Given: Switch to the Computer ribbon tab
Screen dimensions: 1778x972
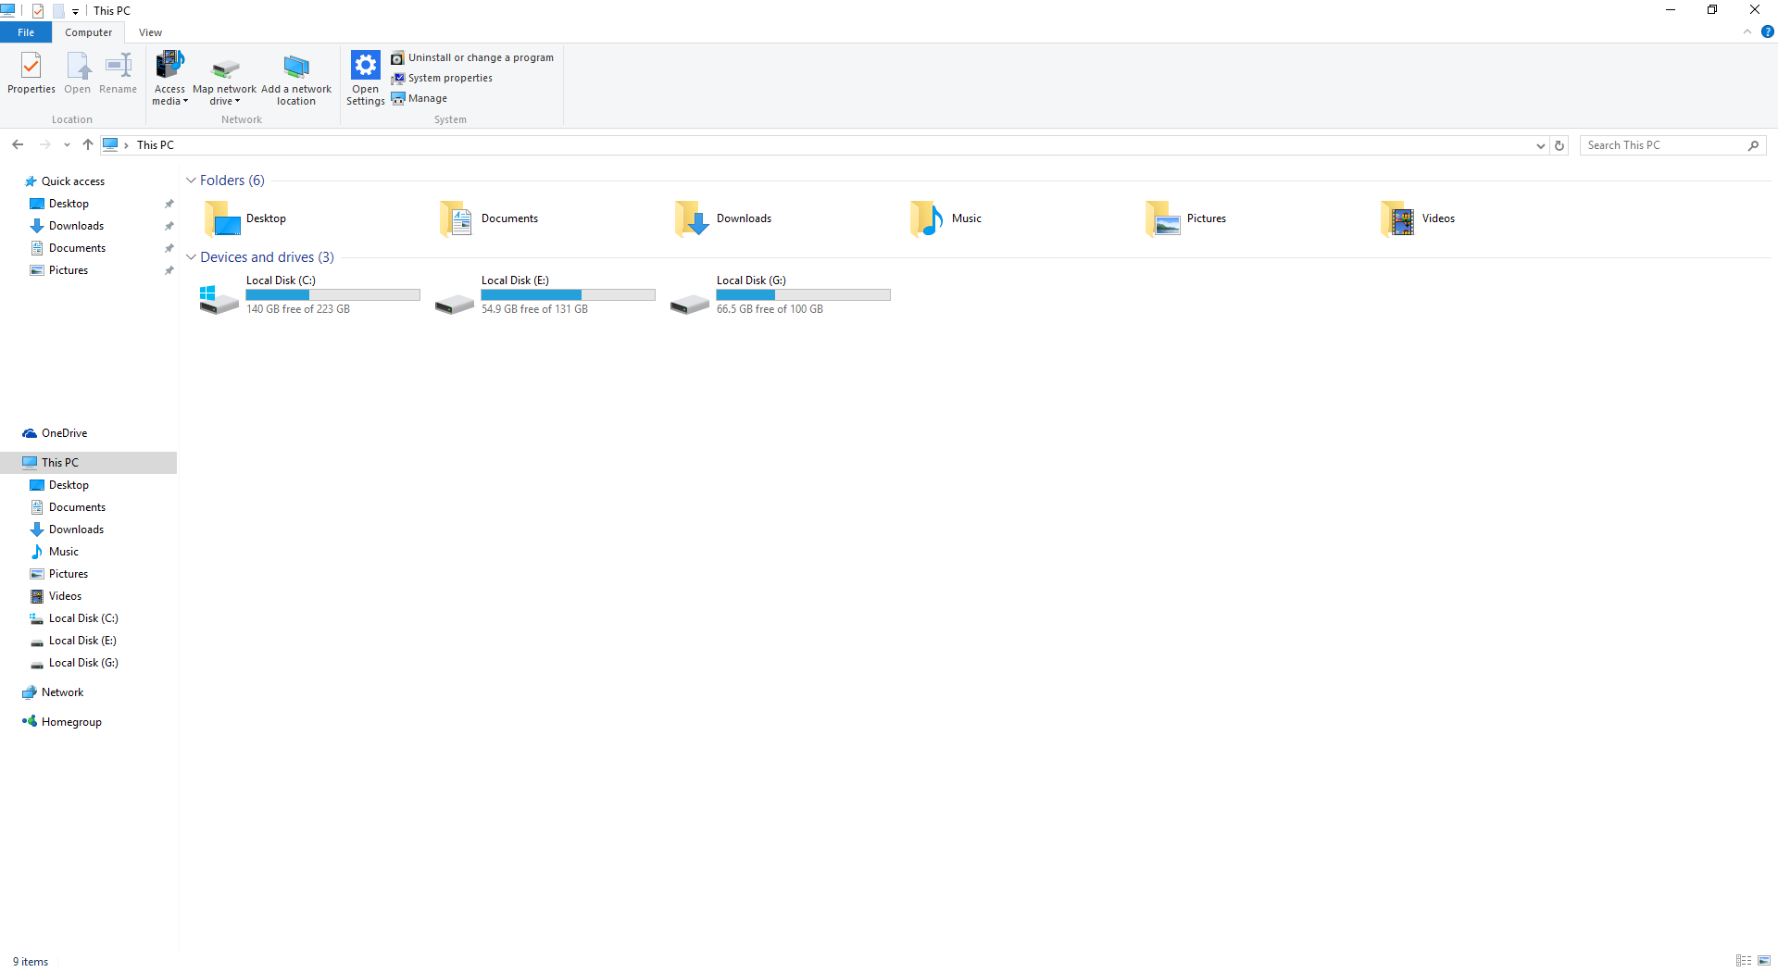Looking at the screenshot, I should click(x=89, y=32).
